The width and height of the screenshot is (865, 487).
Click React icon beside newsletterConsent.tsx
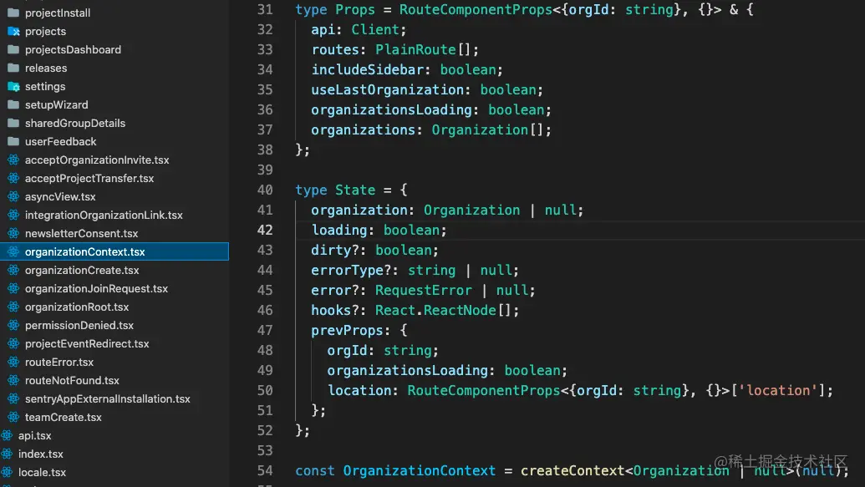click(x=13, y=233)
